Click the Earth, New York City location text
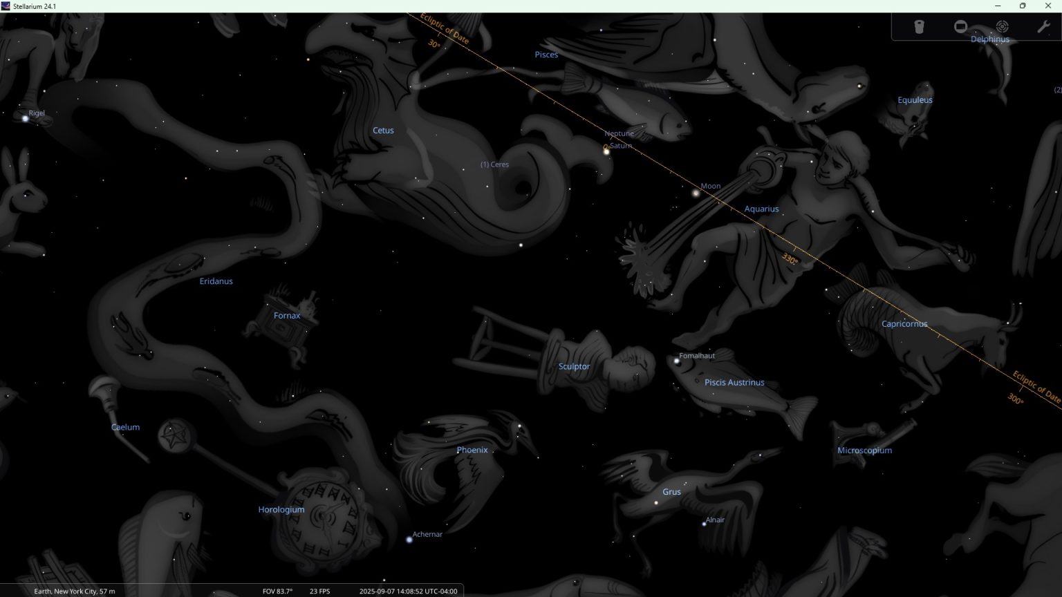1062x597 pixels. click(x=75, y=591)
